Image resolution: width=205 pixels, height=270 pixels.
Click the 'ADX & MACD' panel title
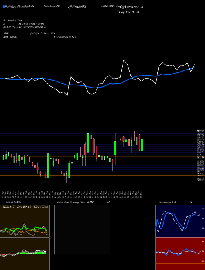[13, 202]
